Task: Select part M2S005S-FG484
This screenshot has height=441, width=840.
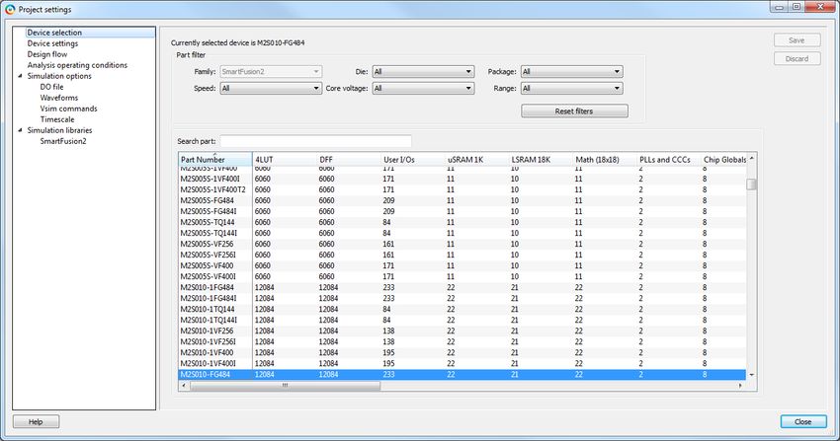Action: coord(462,200)
